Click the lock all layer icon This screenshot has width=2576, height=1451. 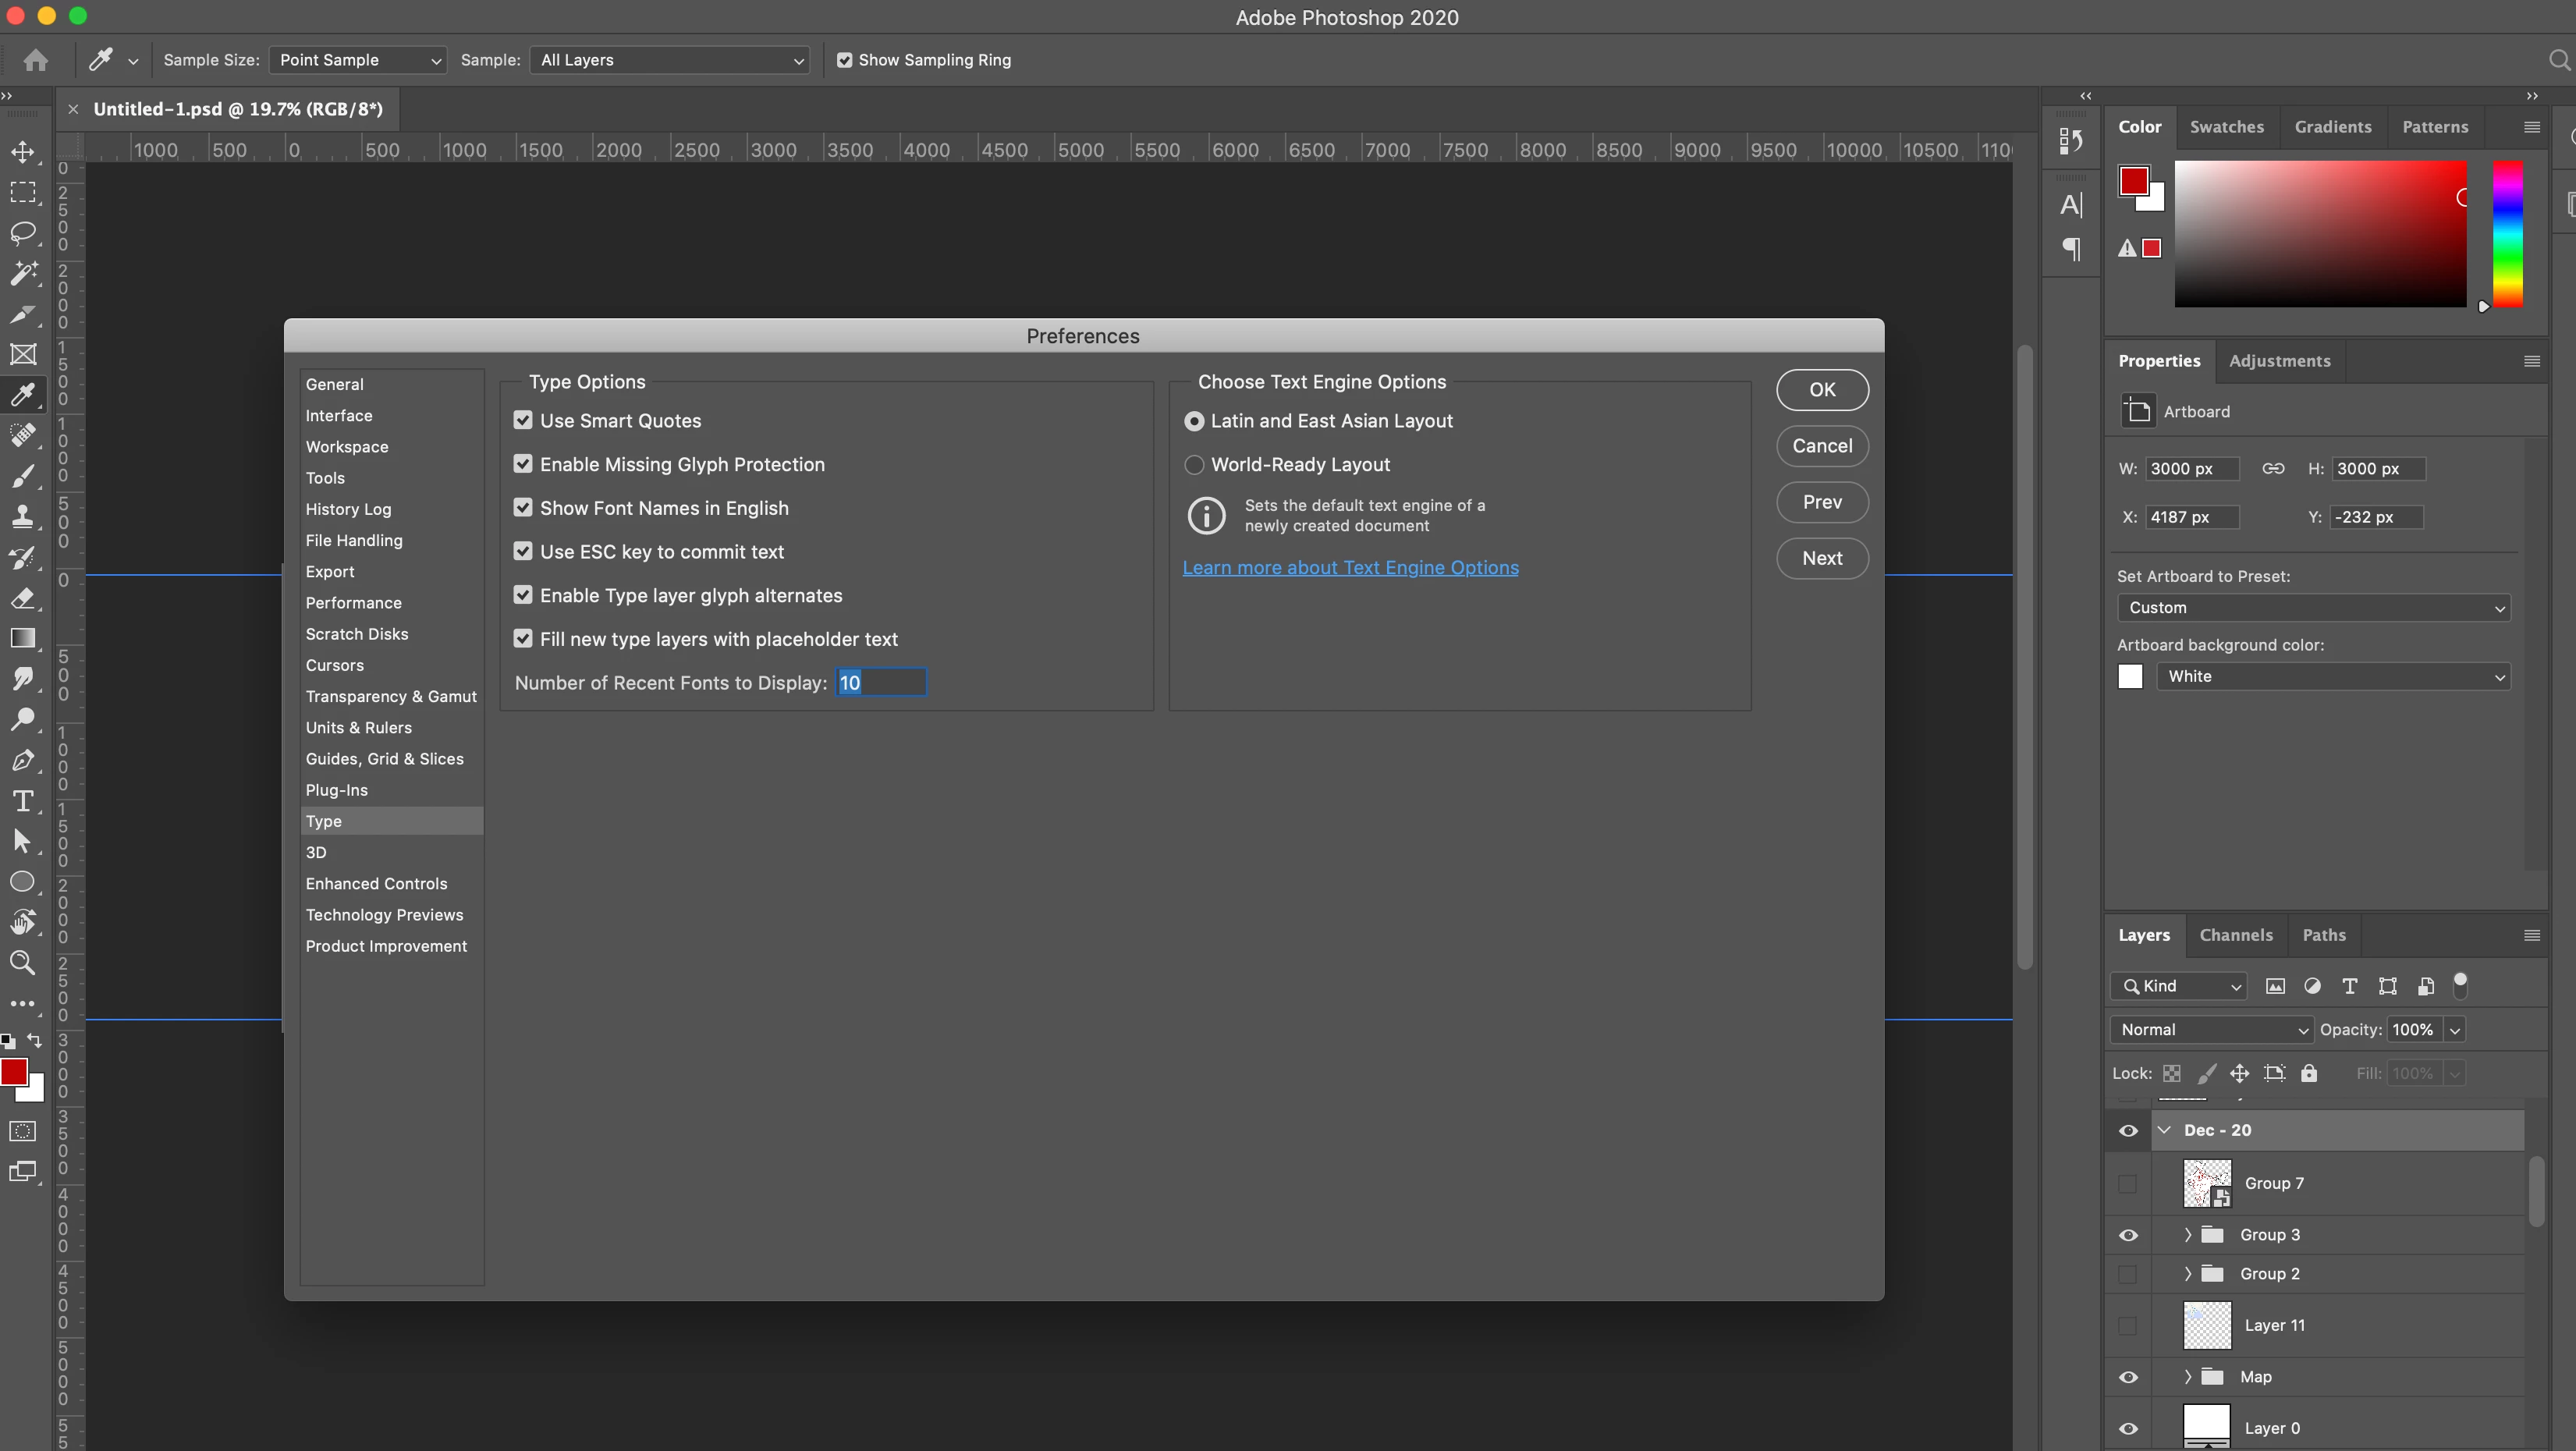pyautogui.click(x=2309, y=1073)
